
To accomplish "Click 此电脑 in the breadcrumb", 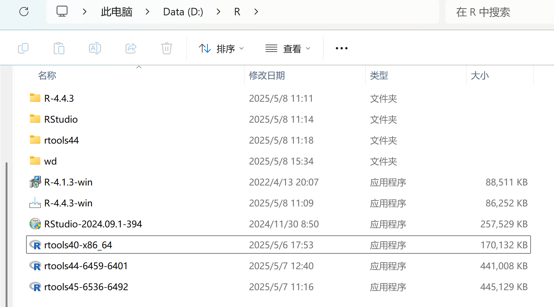I will click(117, 12).
